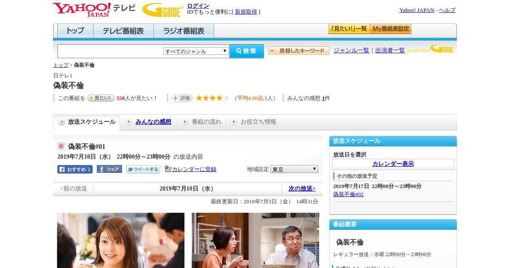
Task: Open カレンダーに登録 link
Action: (x=194, y=169)
